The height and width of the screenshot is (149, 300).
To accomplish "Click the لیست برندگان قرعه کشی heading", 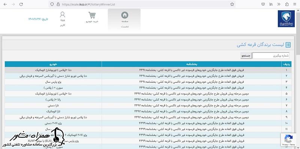I will click(x=261, y=45).
